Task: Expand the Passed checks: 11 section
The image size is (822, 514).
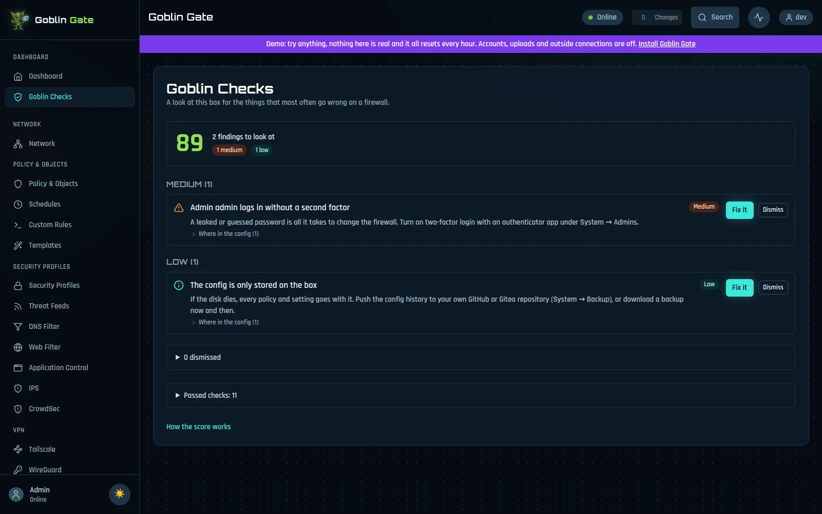Action: click(x=480, y=395)
